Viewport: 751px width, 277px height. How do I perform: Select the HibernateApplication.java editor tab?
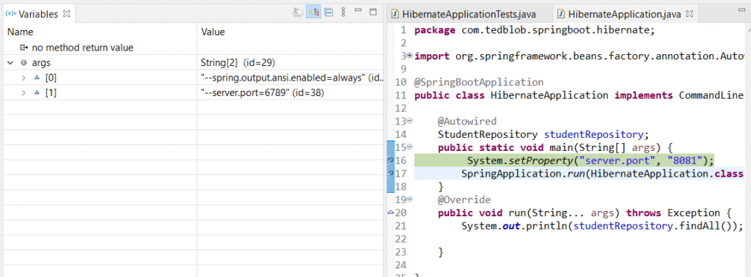click(x=624, y=14)
